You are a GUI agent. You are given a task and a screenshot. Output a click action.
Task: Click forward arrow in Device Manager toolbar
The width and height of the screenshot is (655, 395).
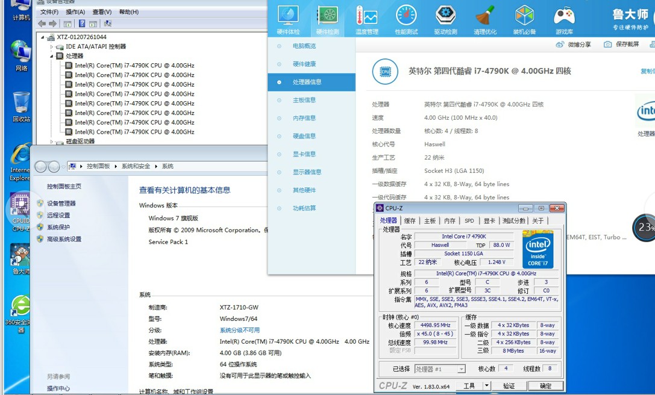point(52,24)
